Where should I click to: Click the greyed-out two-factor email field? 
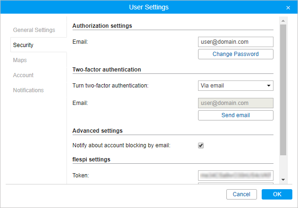tap(235, 103)
